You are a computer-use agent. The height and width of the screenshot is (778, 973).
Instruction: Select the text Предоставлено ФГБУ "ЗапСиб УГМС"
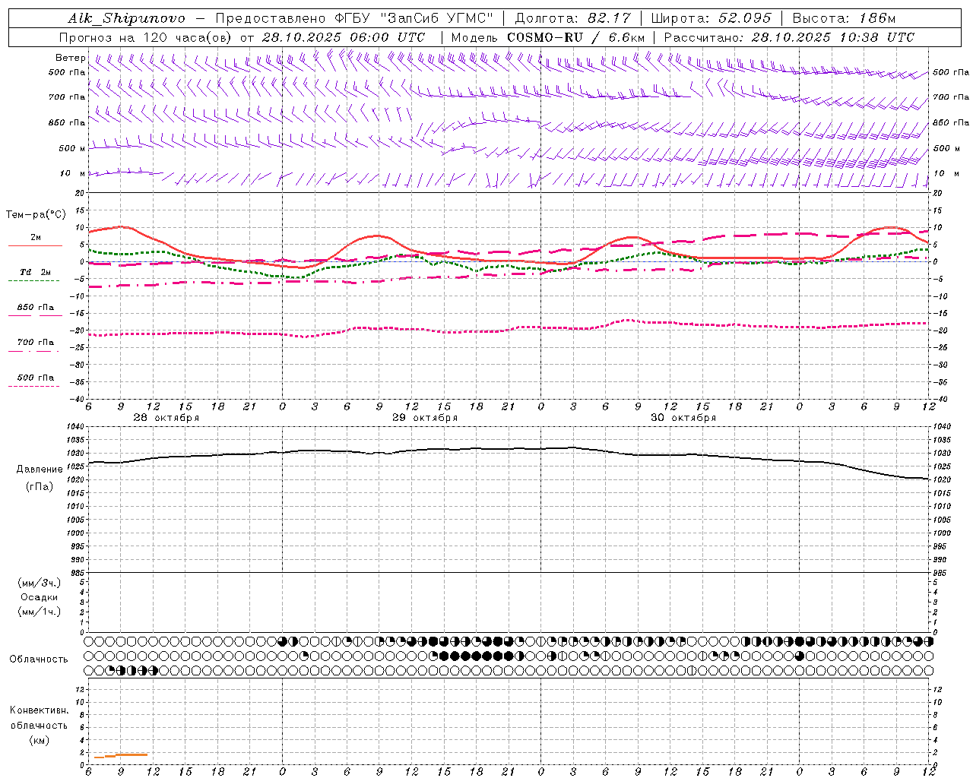tap(354, 18)
